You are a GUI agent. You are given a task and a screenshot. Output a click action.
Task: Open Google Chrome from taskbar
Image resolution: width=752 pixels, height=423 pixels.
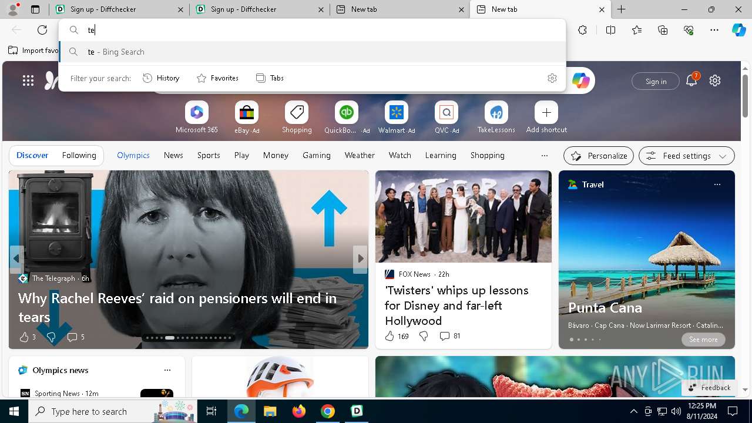pos(328,411)
